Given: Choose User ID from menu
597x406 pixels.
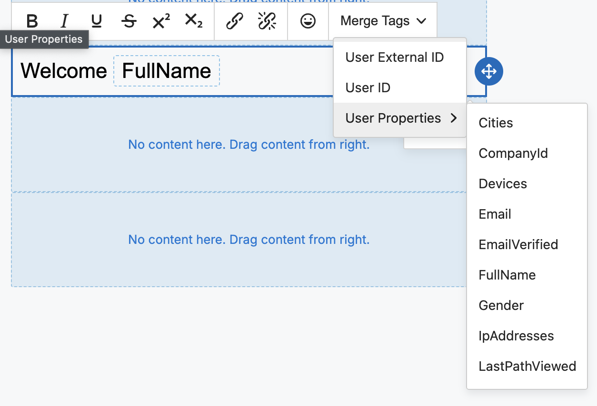Looking at the screenshot, I should click(368, 88).
